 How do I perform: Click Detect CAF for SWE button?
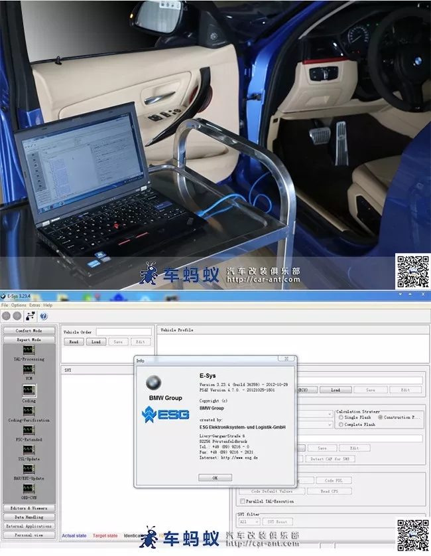pos(330,459)
